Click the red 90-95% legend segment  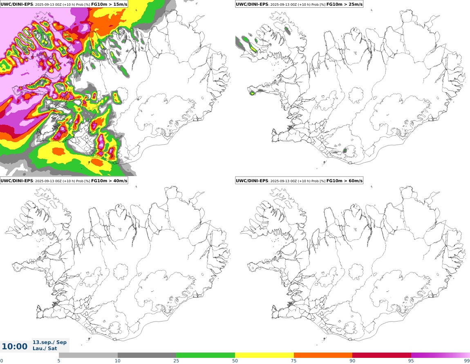(382, 355)
